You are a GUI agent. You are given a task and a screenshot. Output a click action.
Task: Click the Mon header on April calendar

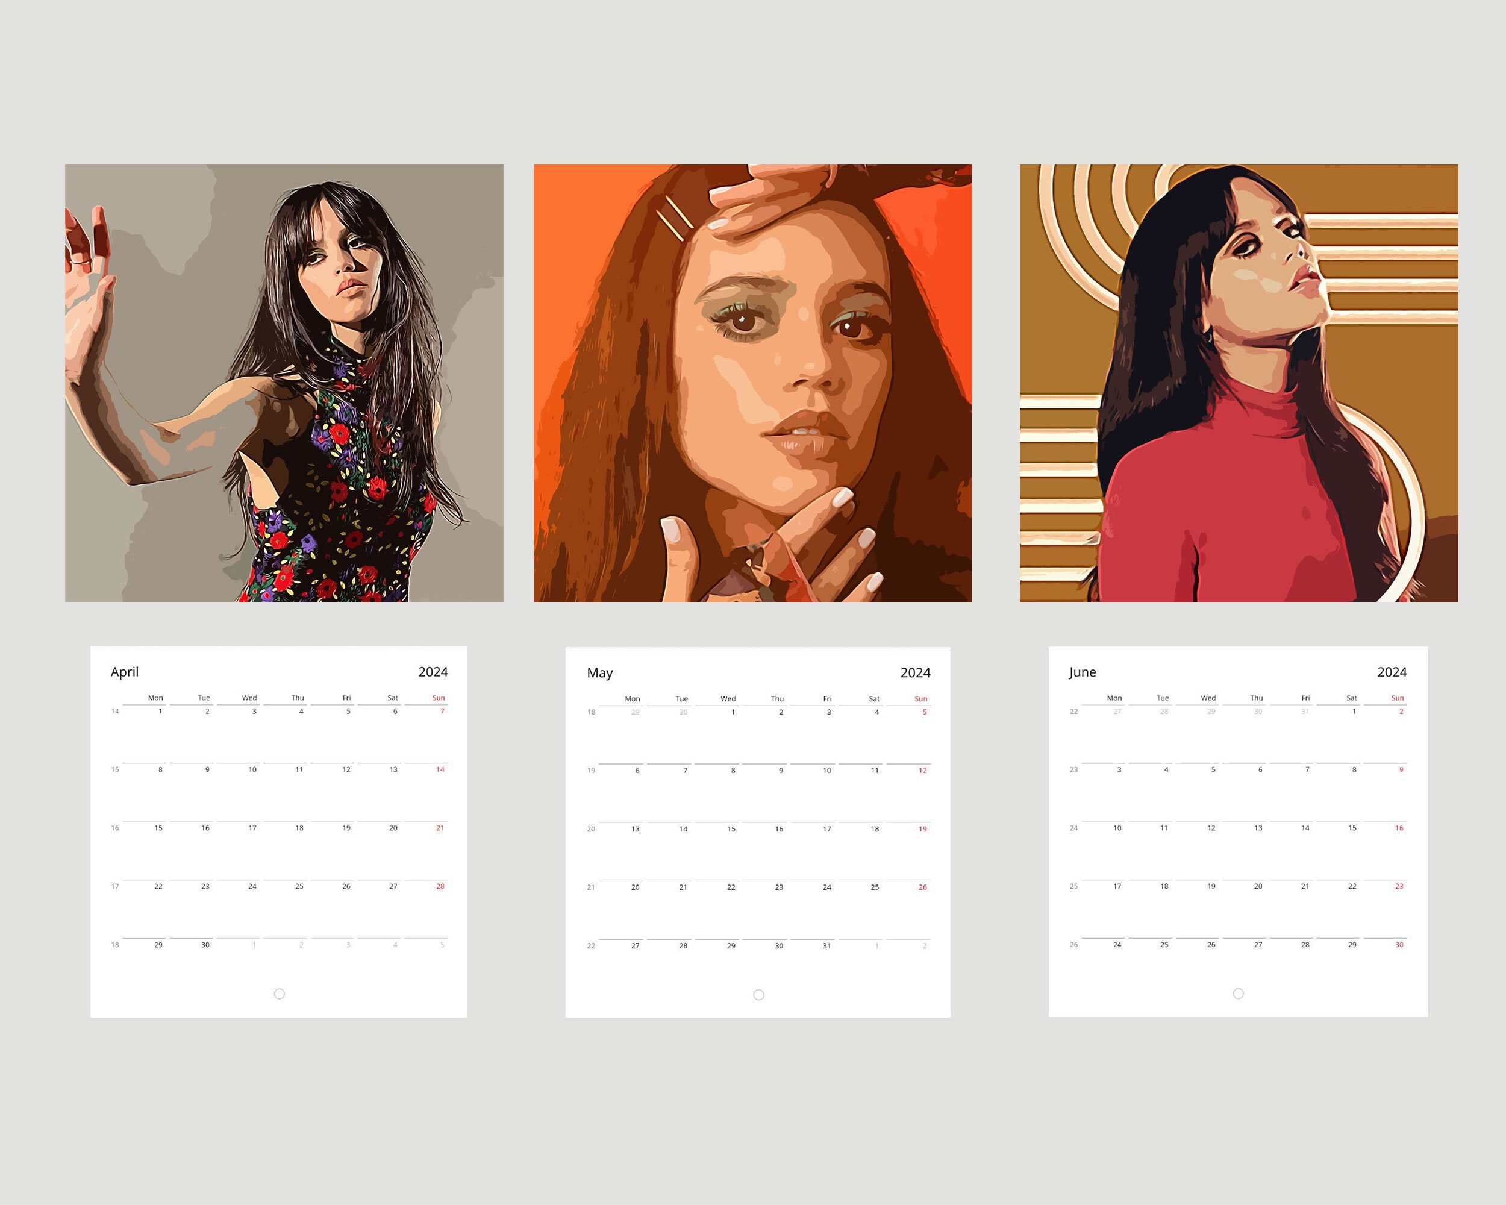pyautogui.click(x=155, y=698)
